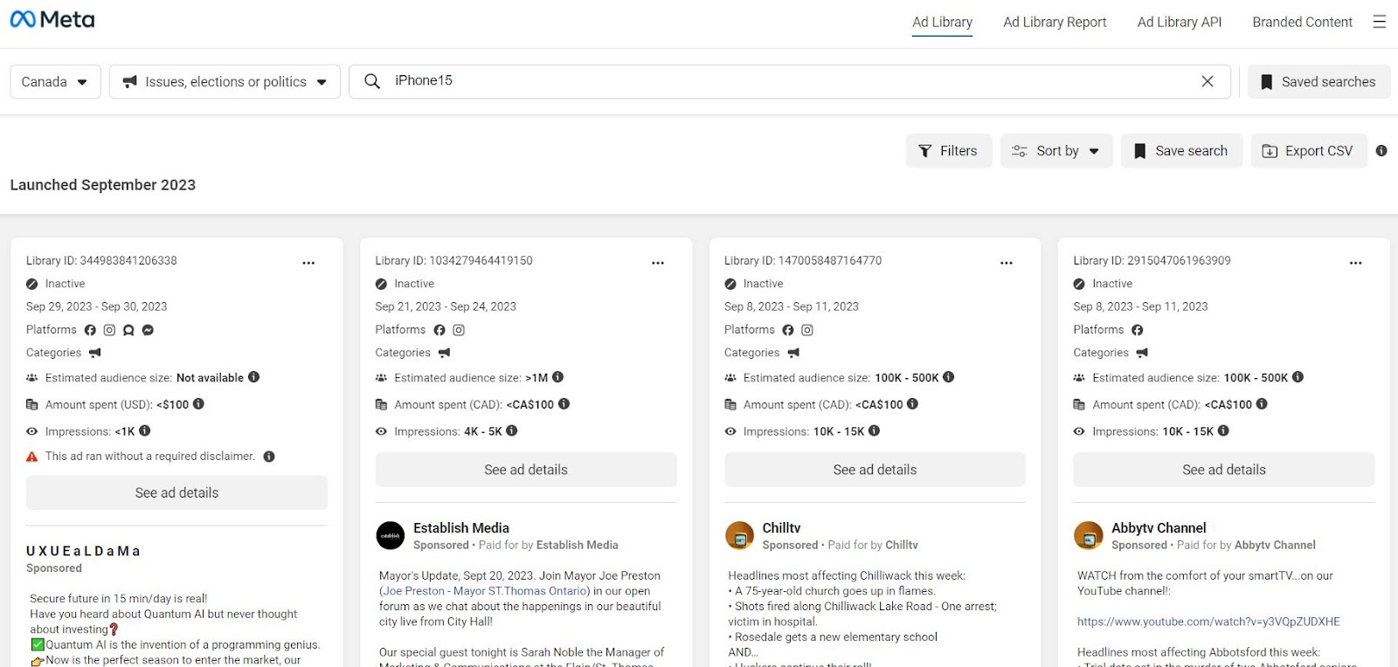Click Chilltv audience size info icon
The width and height of the screenshot is (1398, 667).
click(949, 377)
